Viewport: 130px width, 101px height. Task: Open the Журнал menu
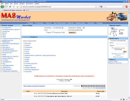[x=16, y=4]
